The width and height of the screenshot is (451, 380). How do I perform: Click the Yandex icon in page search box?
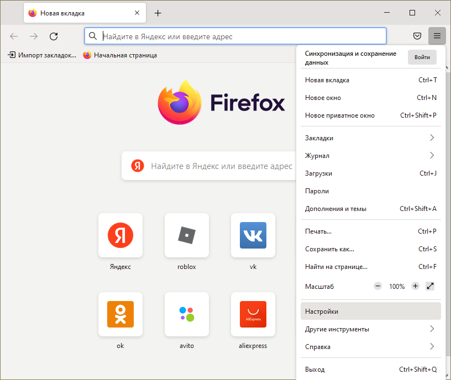click(138, 166)
